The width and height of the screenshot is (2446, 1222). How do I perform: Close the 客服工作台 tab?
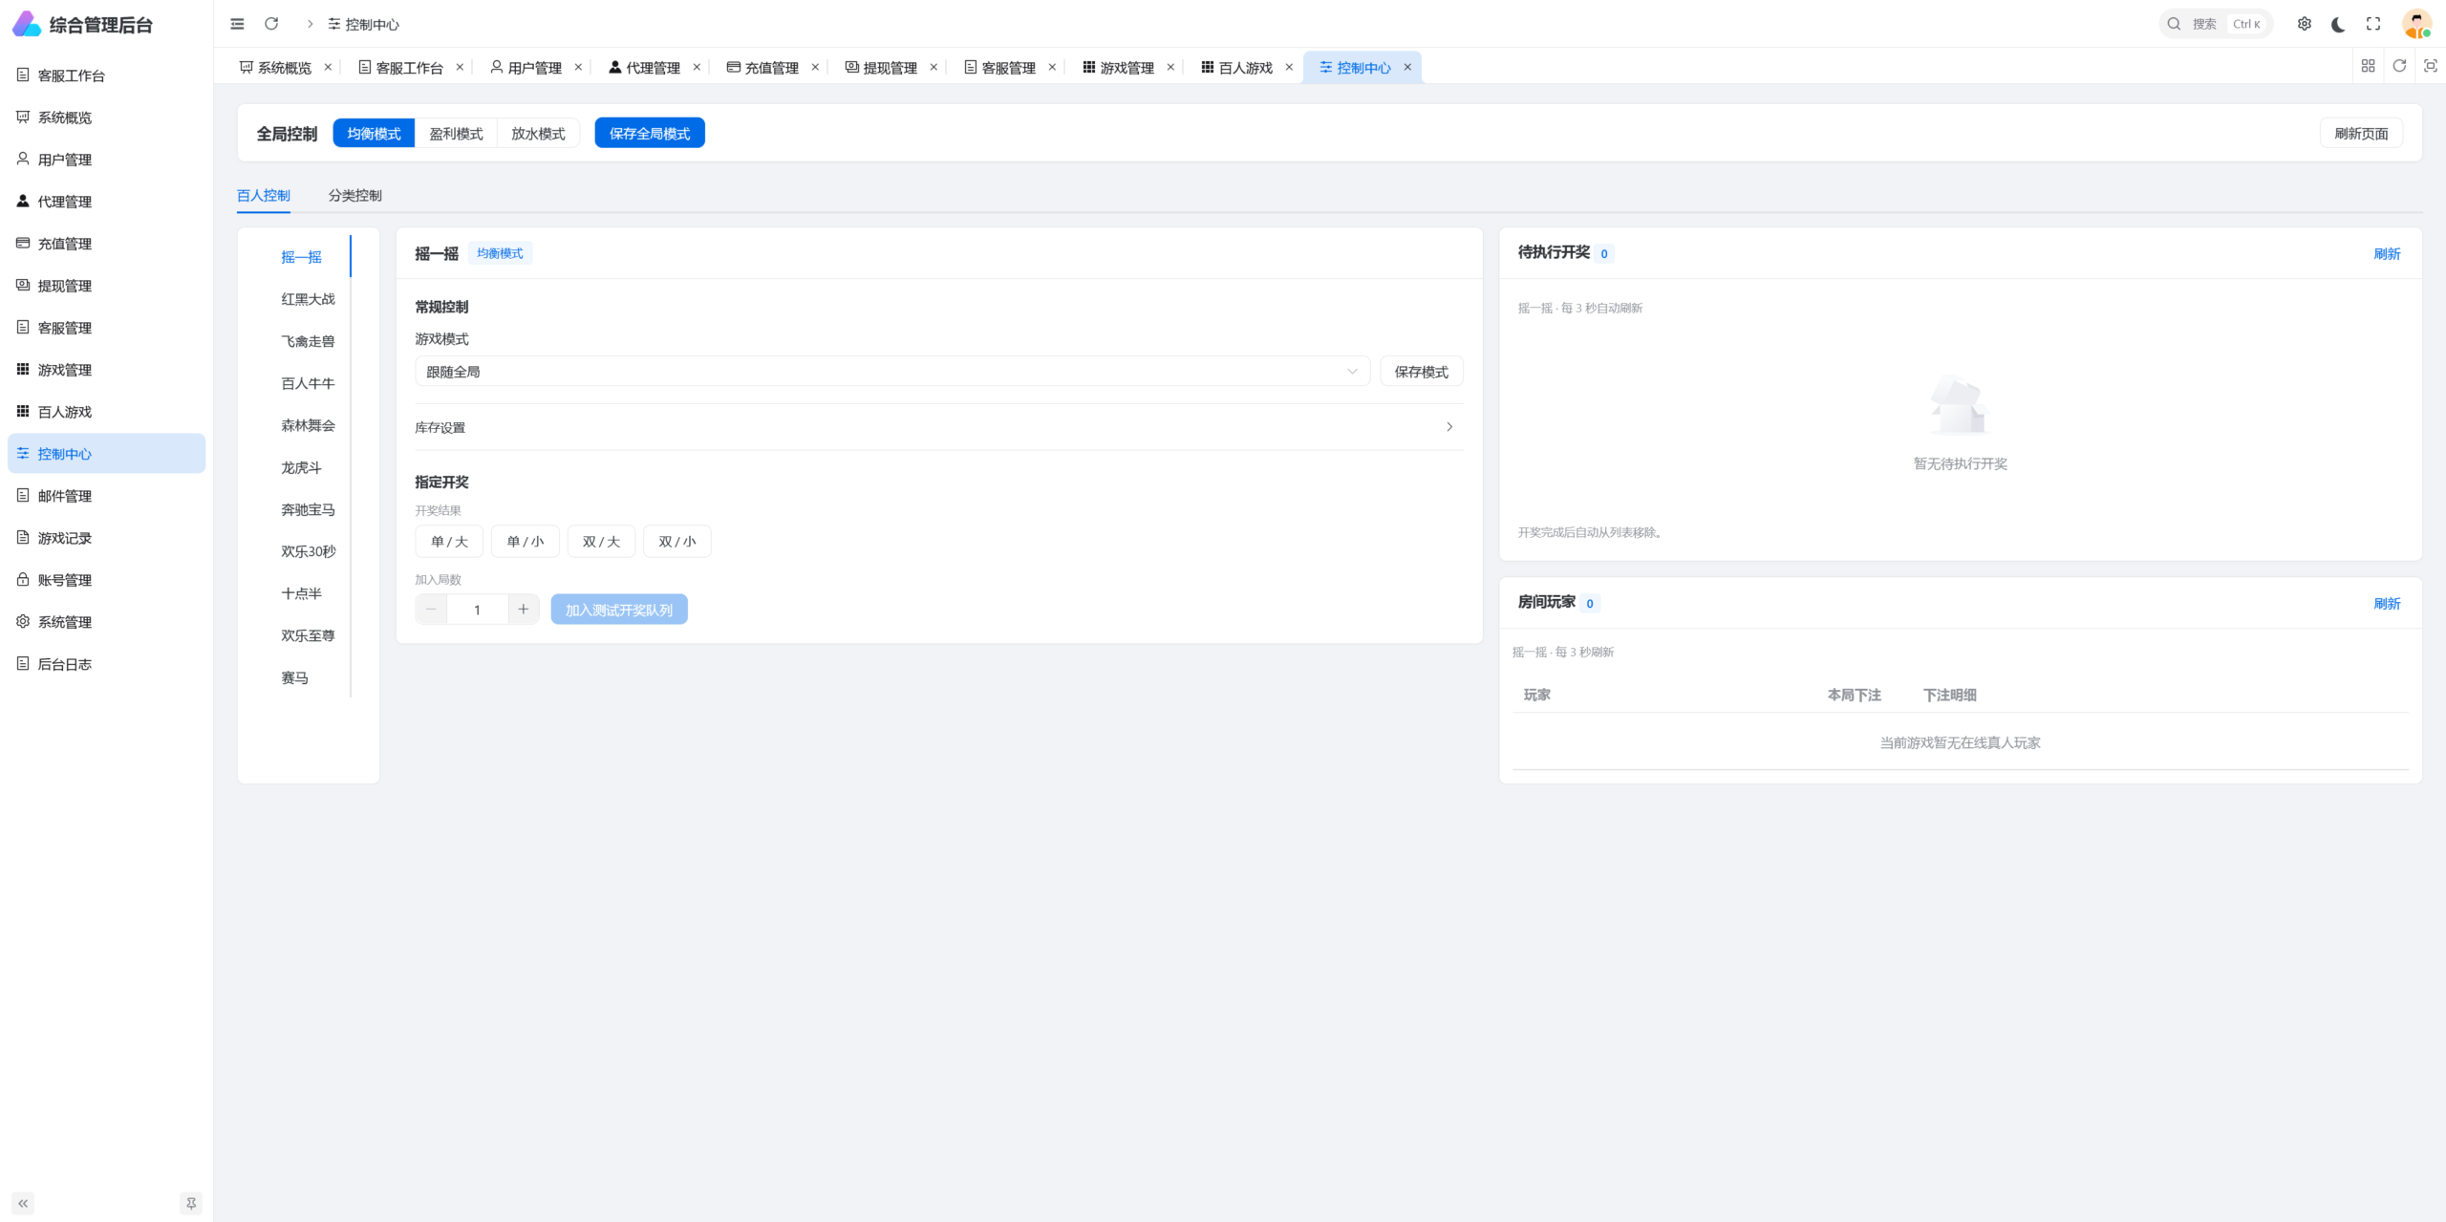(x=460, y=67)
